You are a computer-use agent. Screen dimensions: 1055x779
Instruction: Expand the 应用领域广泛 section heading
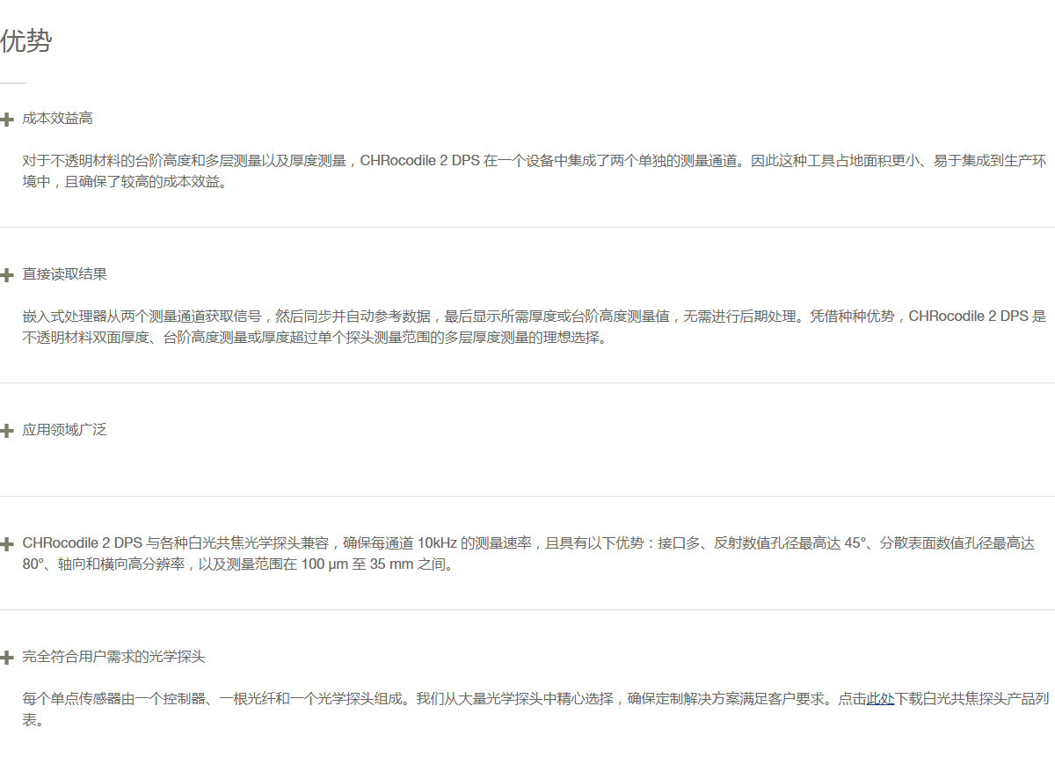(65, 430)
